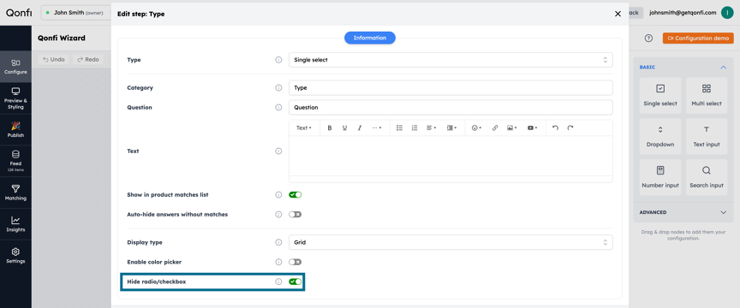Open the text alignment dropdown
This screenshot has width=740, height=308.
click(x=431, y=127)
